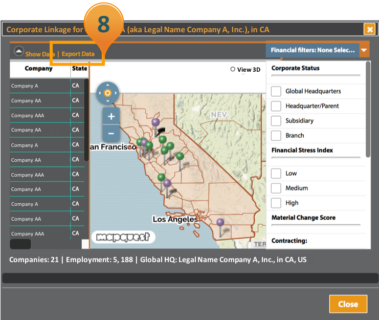Close the Corporate Linkage dialog with the X

[370, 30]
